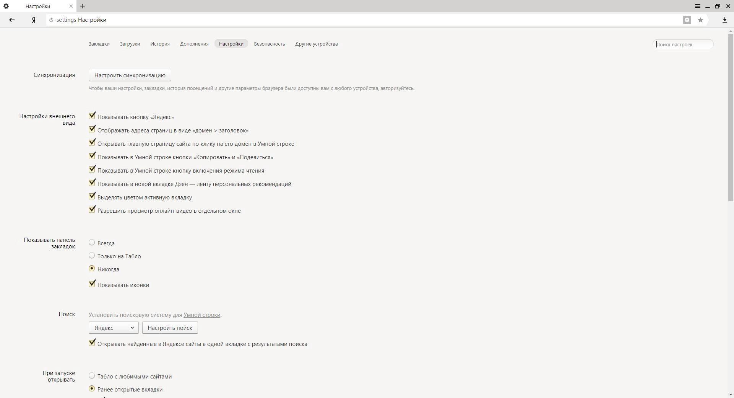Viewport: 734px width, 398px height.
Task: Toggle reading mode button checkbox
Action: (92, 169)
